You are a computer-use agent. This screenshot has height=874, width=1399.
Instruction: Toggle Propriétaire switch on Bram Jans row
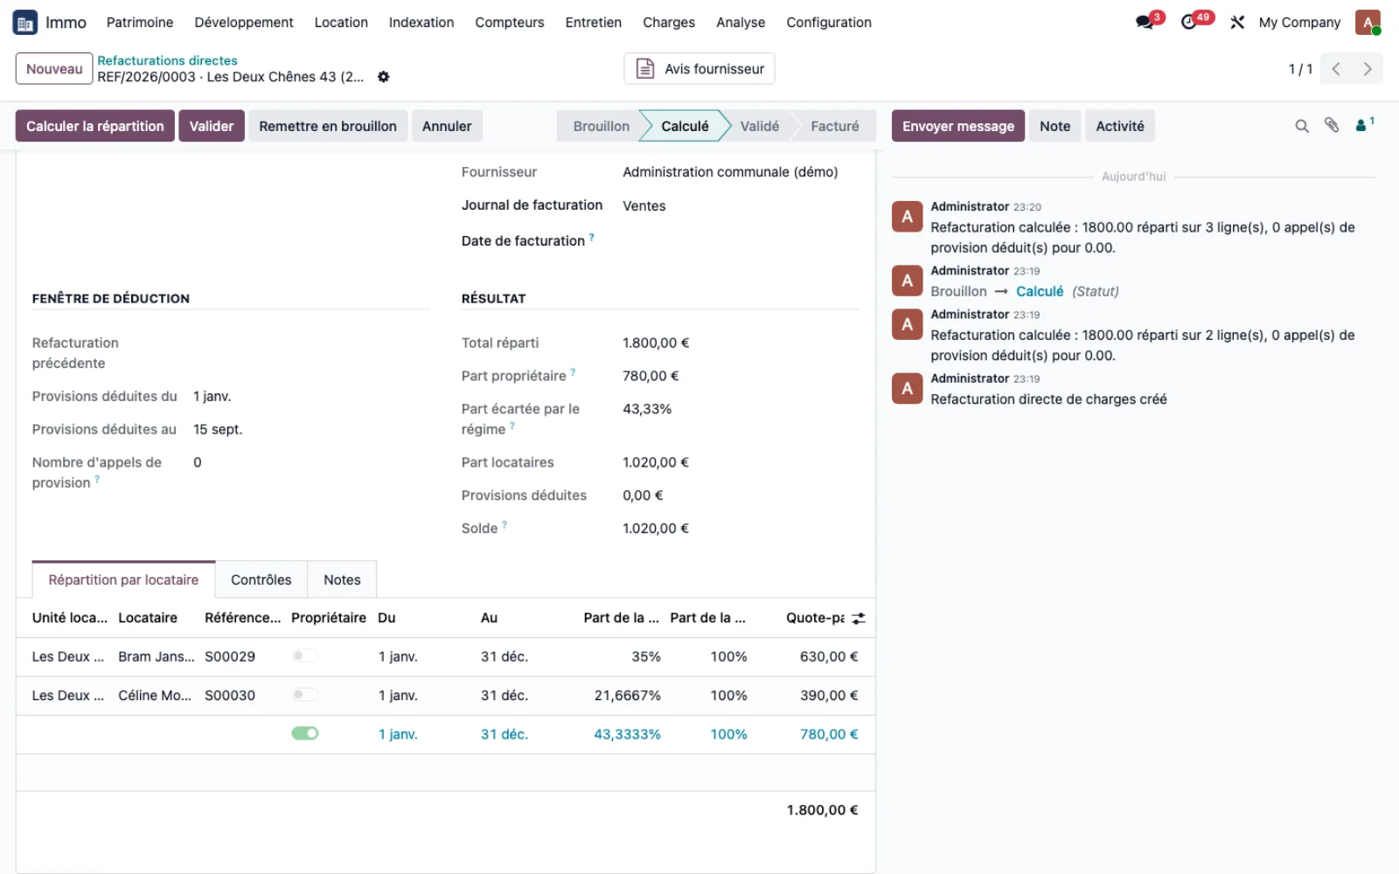click(x=305, y=655)
